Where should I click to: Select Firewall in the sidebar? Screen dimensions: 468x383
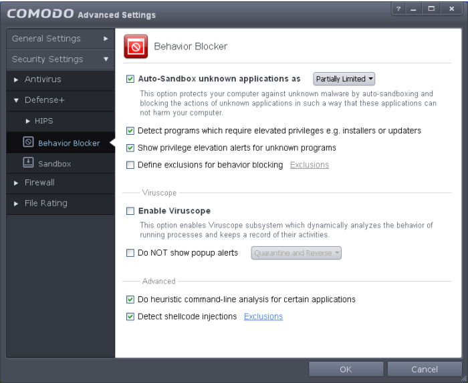[39, 183]
